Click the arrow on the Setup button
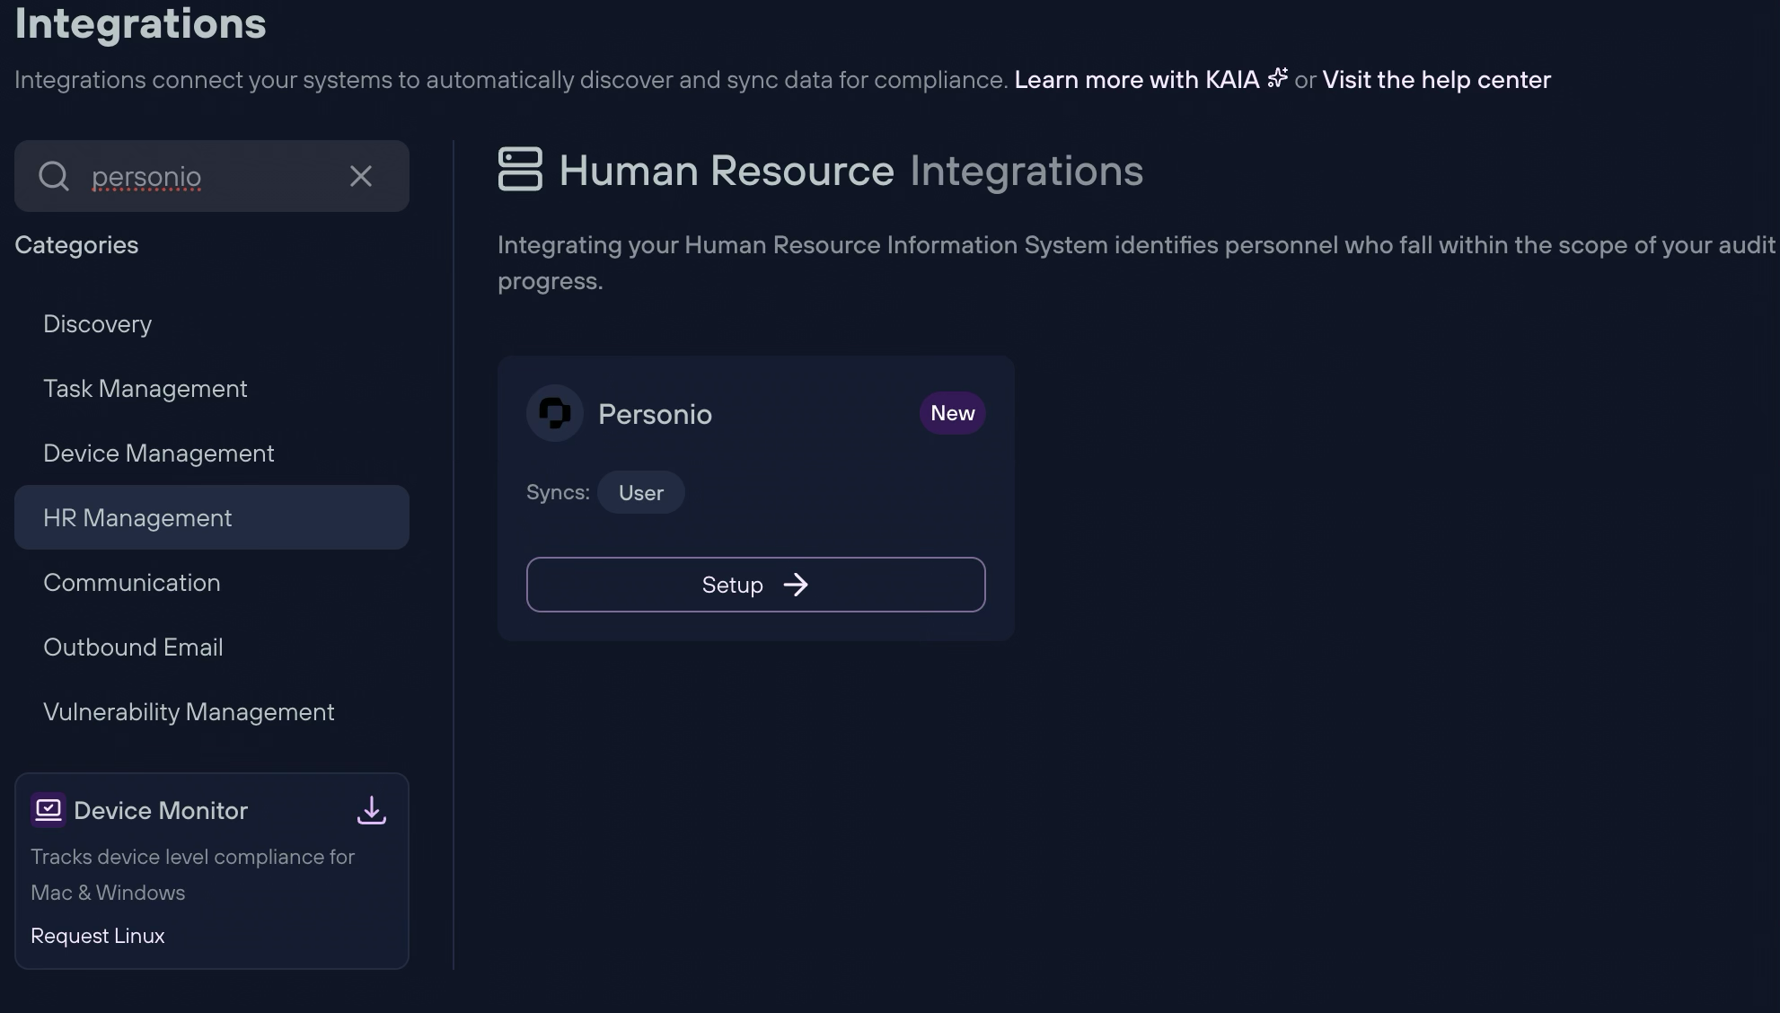 pos(796,586)
